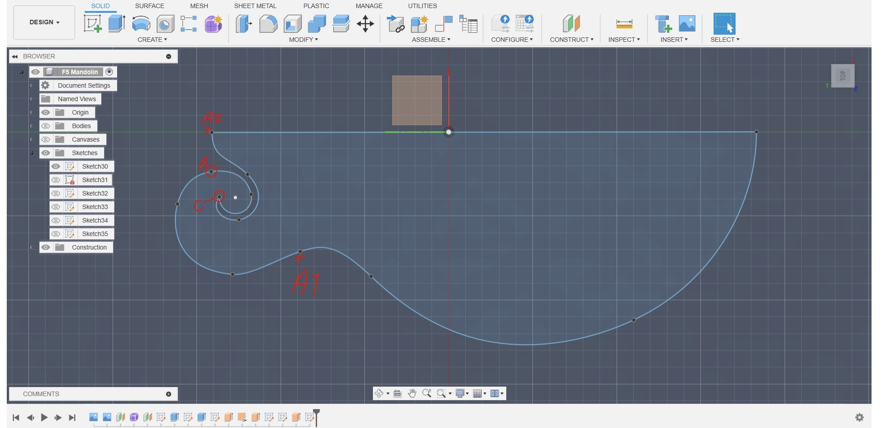Pick the Create Form purple icon
The width and height of the screenshot is (881, 428).
[x=213, y=24]
